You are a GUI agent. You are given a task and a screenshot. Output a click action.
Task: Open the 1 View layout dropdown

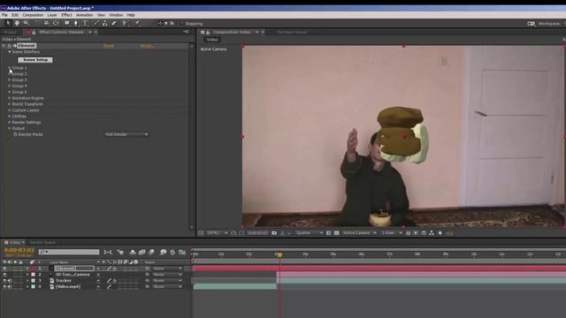[x=392, y=233]
